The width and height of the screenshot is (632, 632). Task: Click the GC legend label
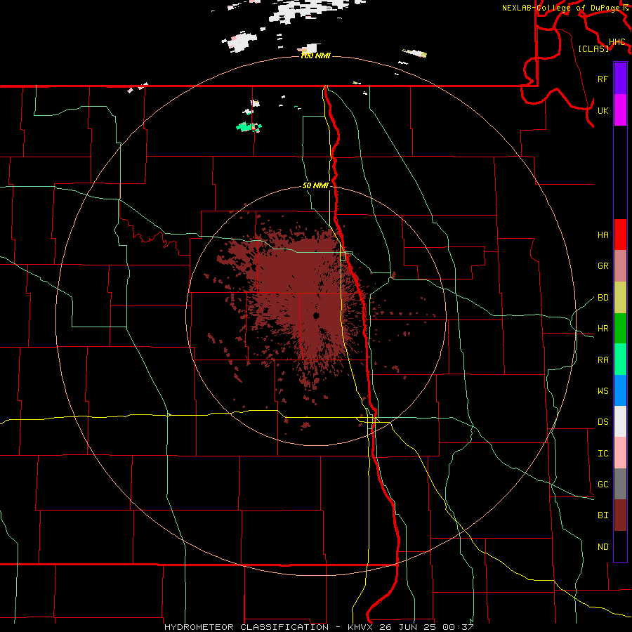click(603, 485)
